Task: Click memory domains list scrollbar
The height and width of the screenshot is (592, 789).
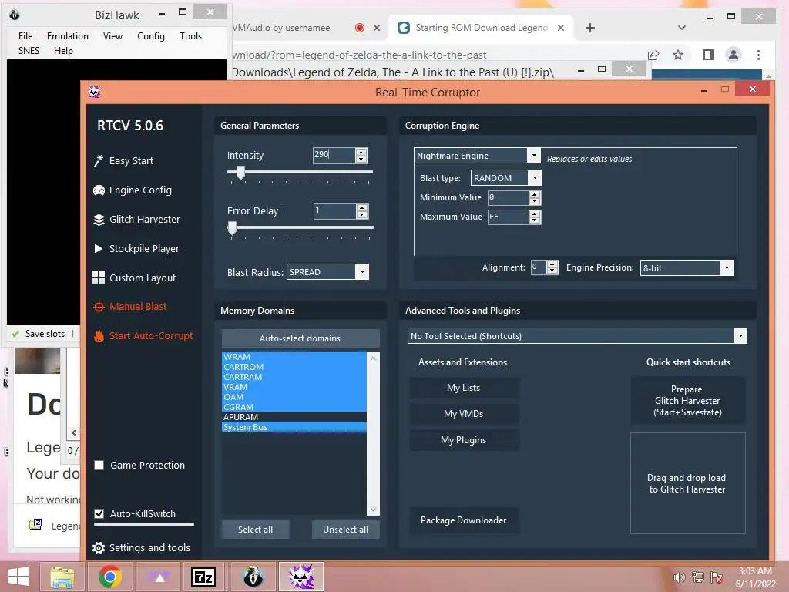Action: pos(373,433)
